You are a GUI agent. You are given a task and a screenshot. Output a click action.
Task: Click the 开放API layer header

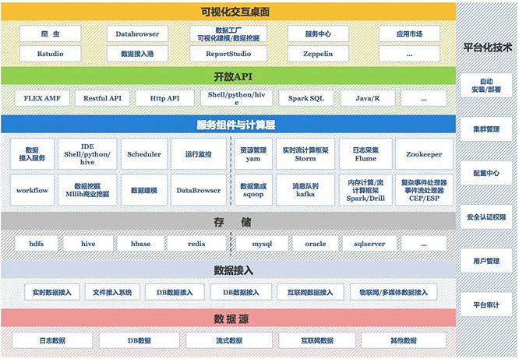pyautogui.click(x=228, y=76)
